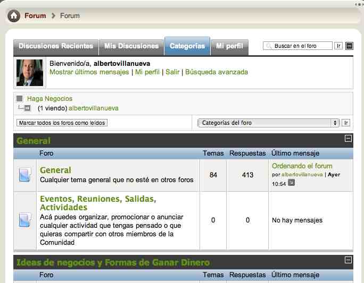This screenshot has height=283, width=364.
Task: Switch to Discusiones Recientes tab
Action: click(56, 46)
